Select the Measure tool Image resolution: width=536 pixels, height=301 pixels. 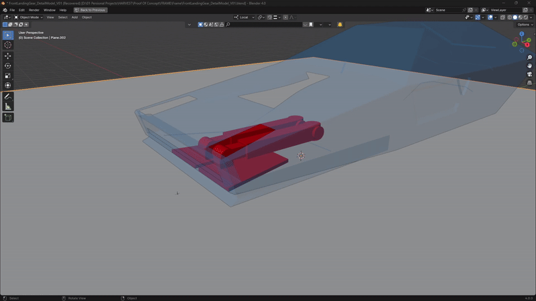coord(8,106)
